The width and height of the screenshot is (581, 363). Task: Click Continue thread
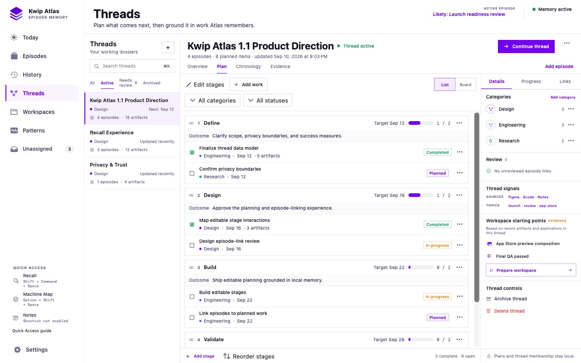tap(526, 46)
